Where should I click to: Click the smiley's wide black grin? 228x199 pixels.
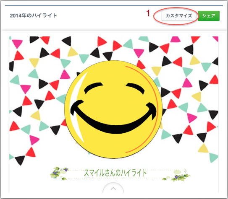pyautogui.click(x=113, y=116)
